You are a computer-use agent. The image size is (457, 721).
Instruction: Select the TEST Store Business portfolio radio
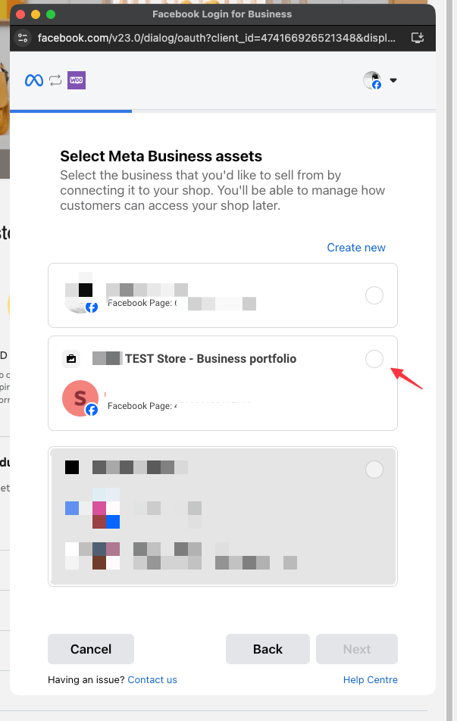tap(374, 359)
